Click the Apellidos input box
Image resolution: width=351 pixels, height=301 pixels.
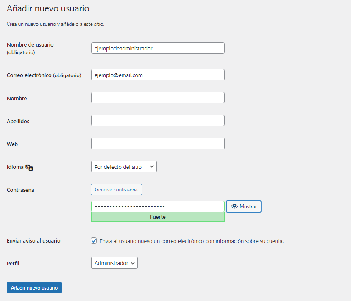(x=158, y=120)
